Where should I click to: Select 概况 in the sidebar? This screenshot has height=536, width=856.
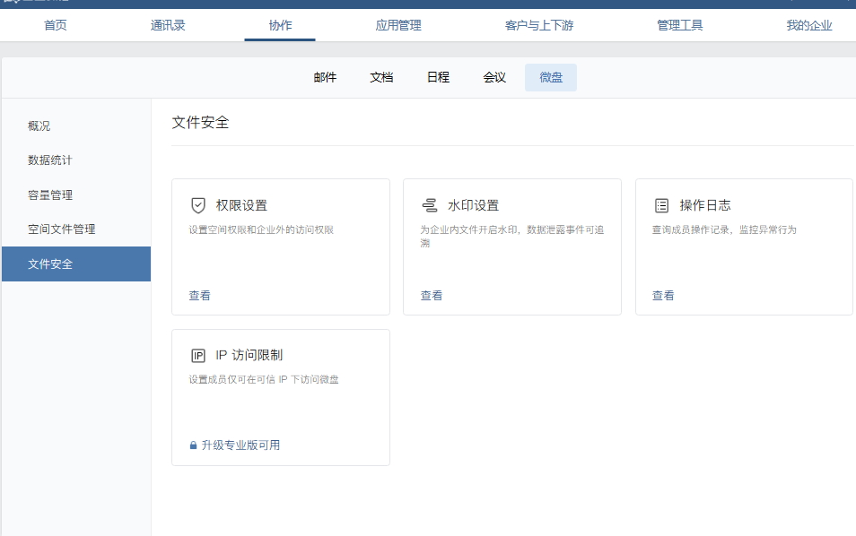(39, 126)
